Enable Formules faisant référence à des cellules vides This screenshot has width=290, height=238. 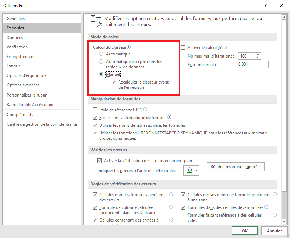click(183, 215)
